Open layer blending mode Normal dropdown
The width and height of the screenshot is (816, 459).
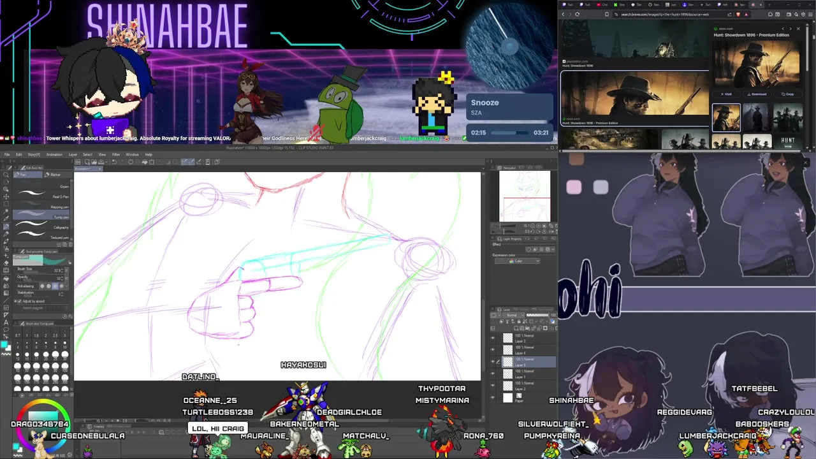coord(513,316)
